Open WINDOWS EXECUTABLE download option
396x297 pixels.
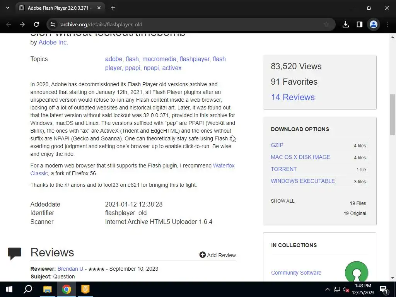tap(303, 181)
